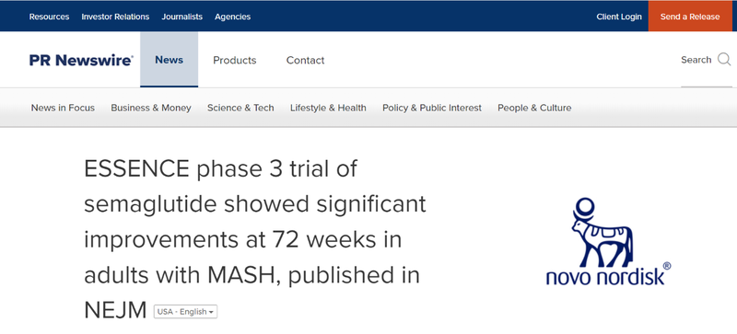The height and width of the screenshot is (334, 737).
Task: Open the Agencies link
Action: click(x=233, y=17)
